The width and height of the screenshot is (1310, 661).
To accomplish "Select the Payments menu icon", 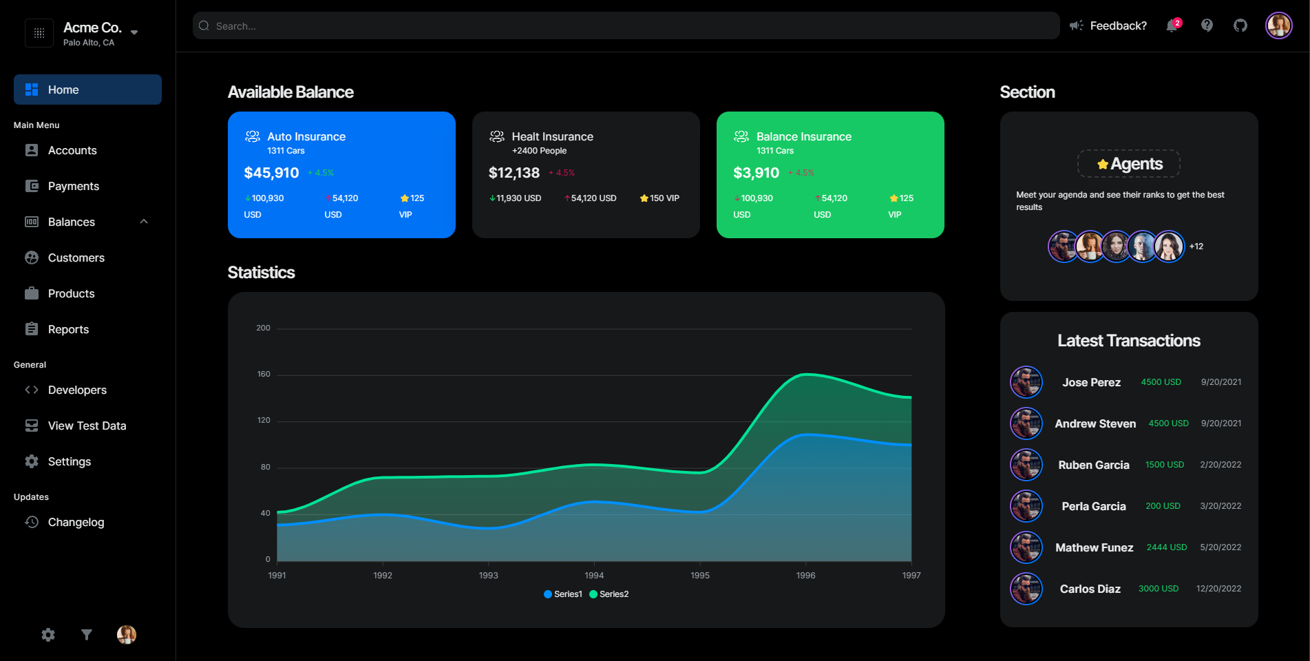I will [32, 186].
